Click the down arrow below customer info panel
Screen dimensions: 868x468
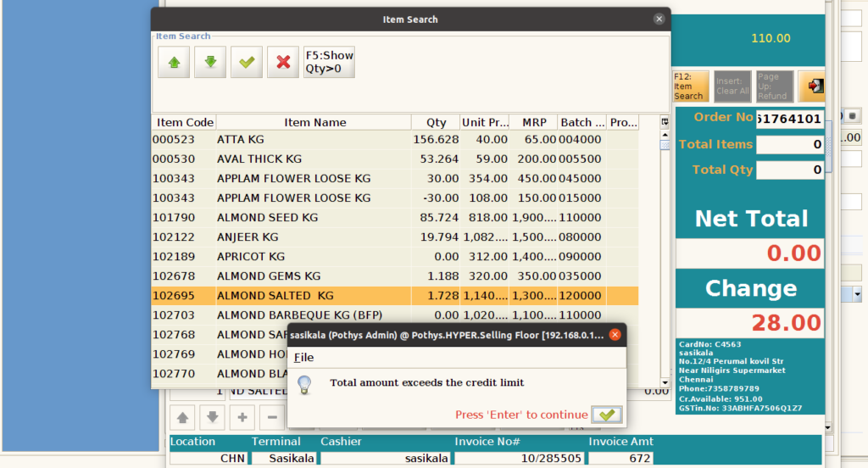click(x=828, y=427)
